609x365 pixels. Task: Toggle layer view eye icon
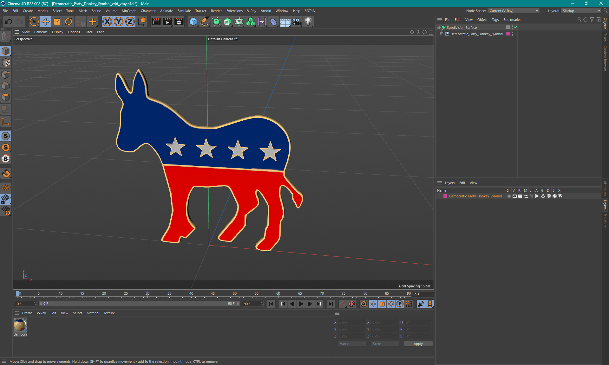[514, 196]
